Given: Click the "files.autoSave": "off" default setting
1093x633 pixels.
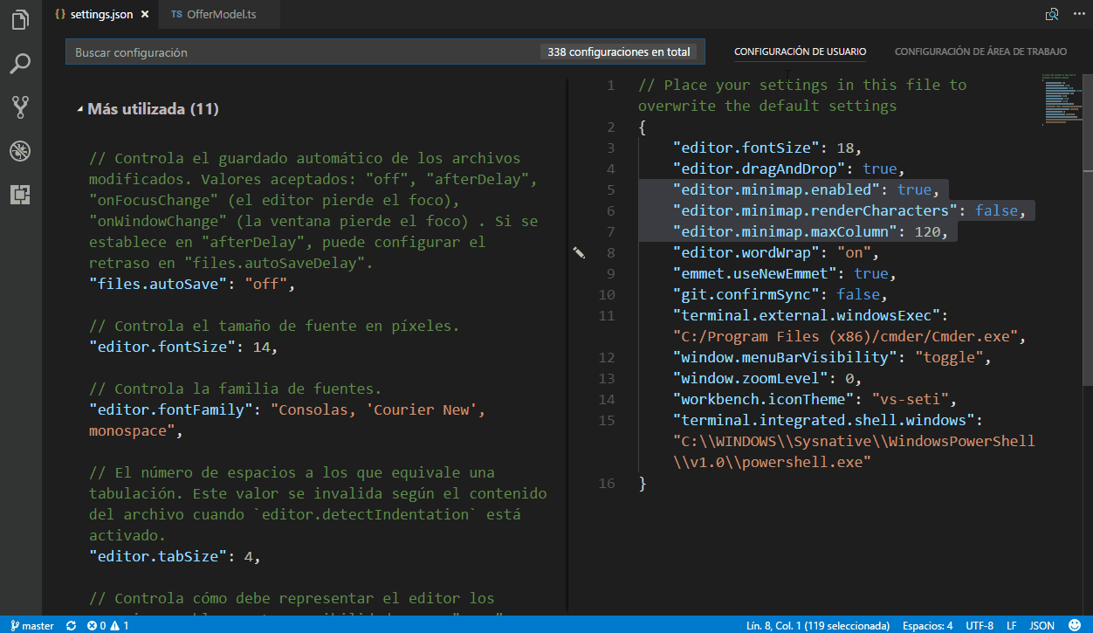Looking at the screenshot, I should [x=192, y=284].
